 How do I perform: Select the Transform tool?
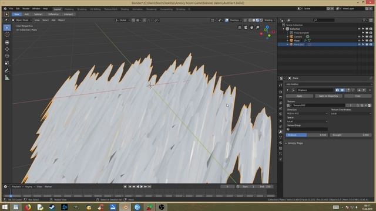[7, 42]
